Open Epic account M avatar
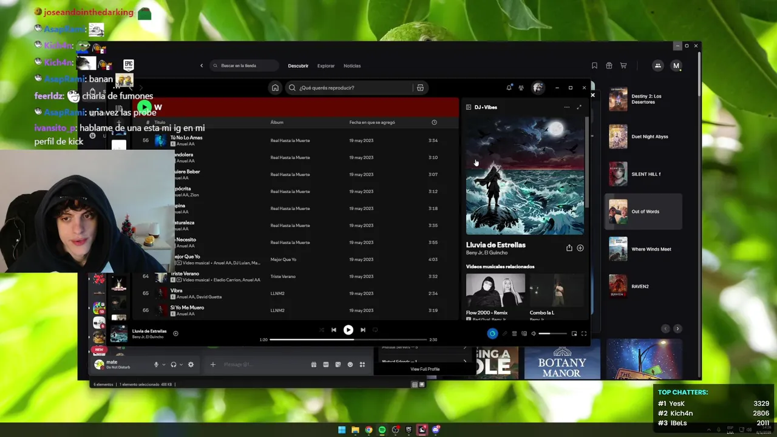777x437 pixels. pyautogui.click(x=676, y=66)
